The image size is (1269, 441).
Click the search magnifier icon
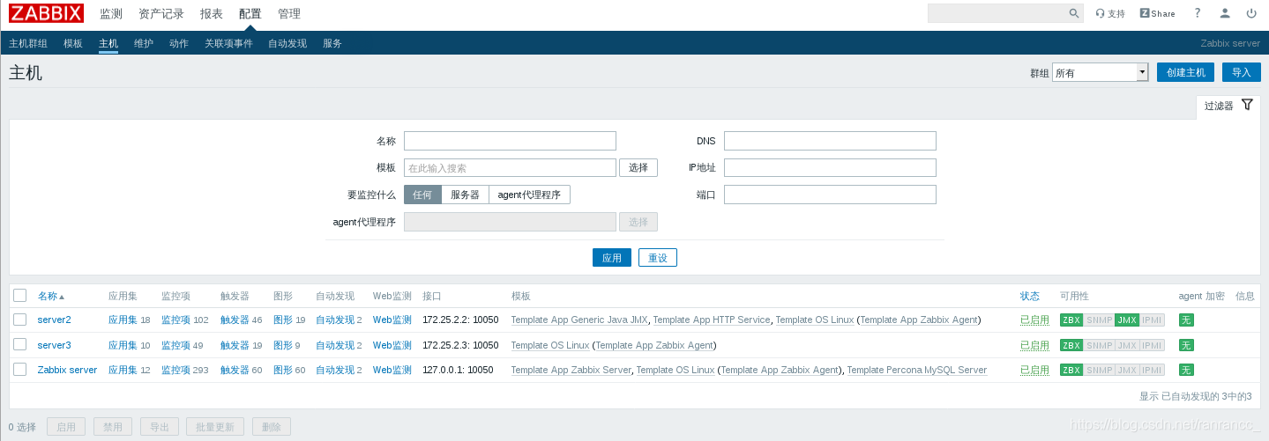tap(1074, 13)
